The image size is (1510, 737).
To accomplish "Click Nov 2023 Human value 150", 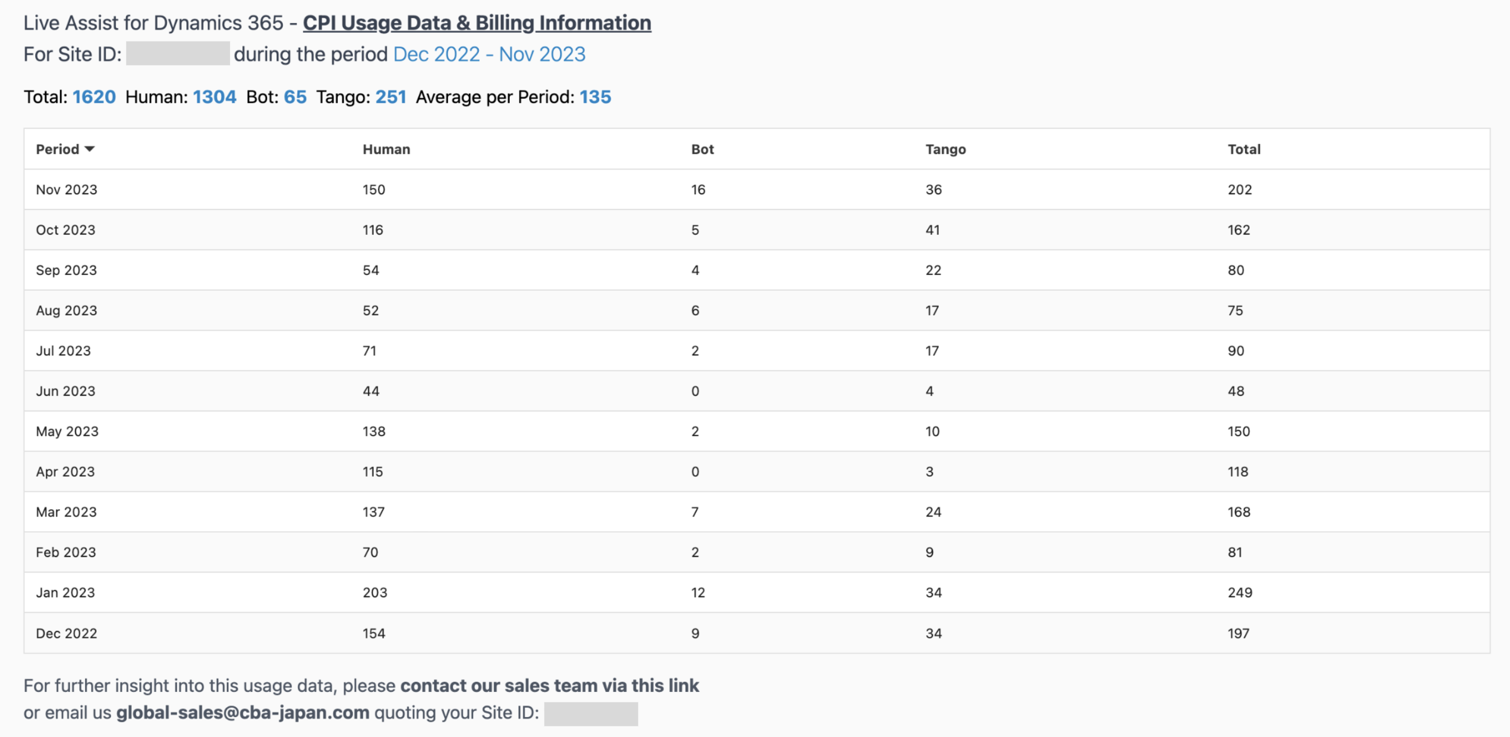I will (x=373, y=189).
